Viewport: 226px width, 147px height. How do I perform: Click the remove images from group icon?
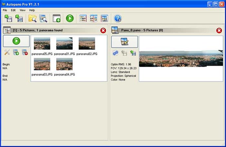25,52
